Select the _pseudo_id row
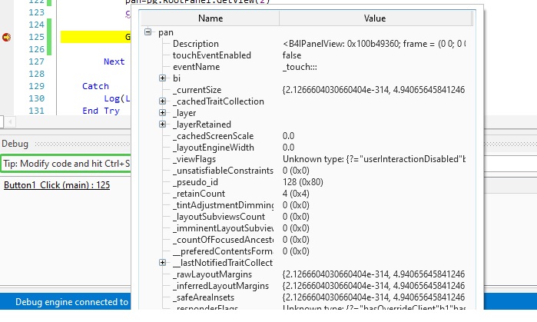Screen dimensions: 537x322 [x=197, y=182]
